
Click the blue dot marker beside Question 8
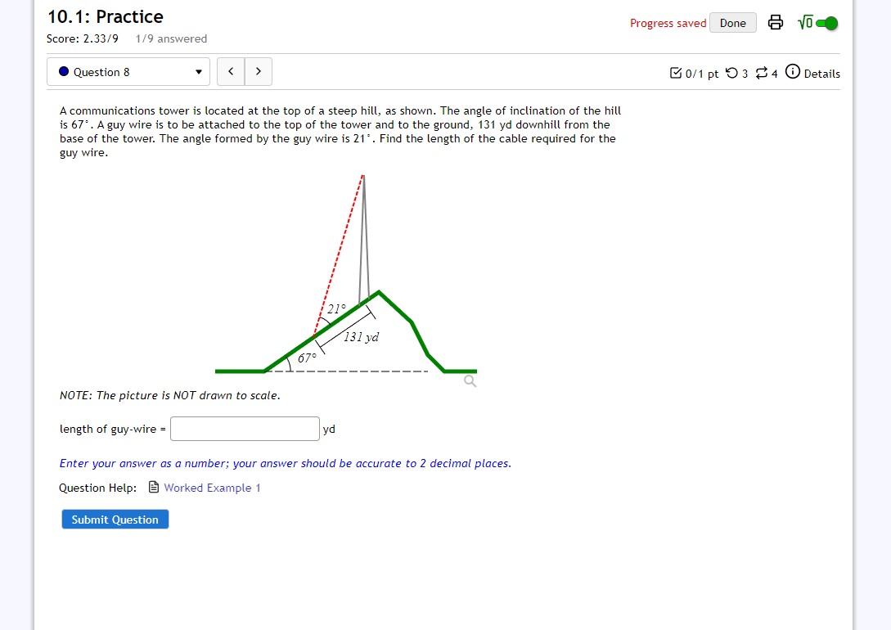[x=63, y=71]
